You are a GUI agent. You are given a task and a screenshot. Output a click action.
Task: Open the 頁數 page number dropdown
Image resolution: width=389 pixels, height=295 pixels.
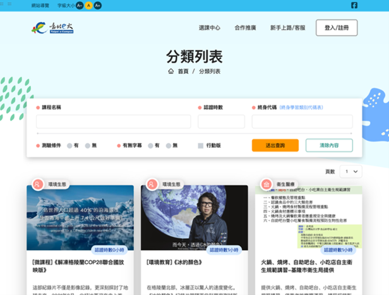click(351, 171)
